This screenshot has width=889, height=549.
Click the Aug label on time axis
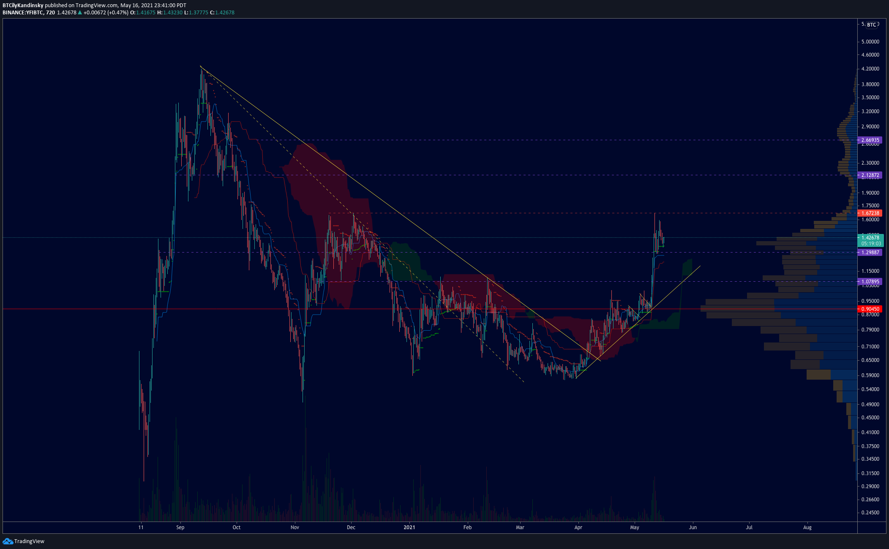(807, 527)
